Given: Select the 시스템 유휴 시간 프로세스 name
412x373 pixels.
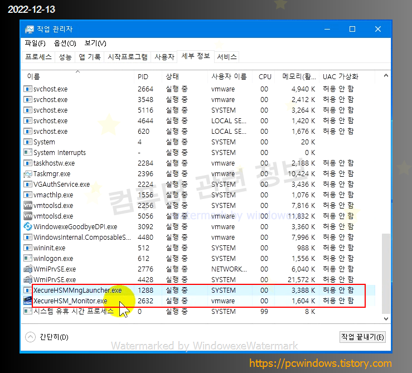Looking at the screenshot, I should pyautogui.click(x=73, y=312).
